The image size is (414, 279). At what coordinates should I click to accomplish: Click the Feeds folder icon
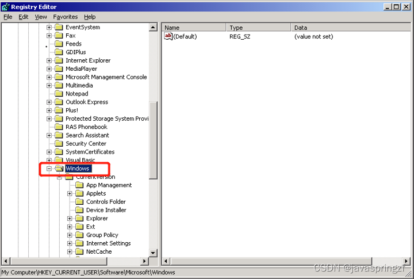pyautogui.click(x=59, y=44)
